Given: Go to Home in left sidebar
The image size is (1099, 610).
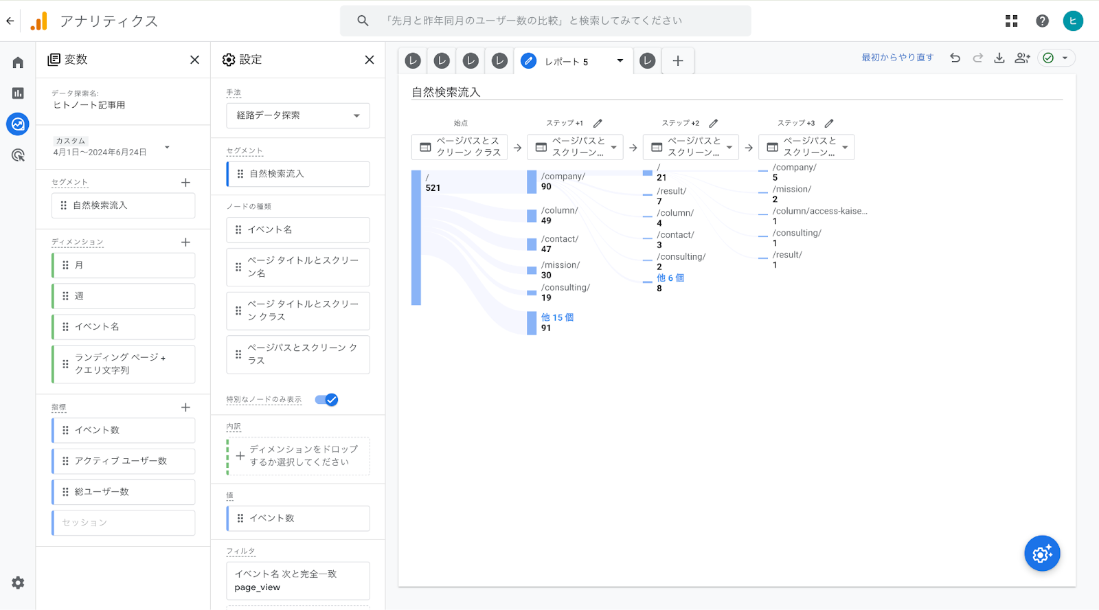Looking at the screenshot, I should click(x=18, y=63).
